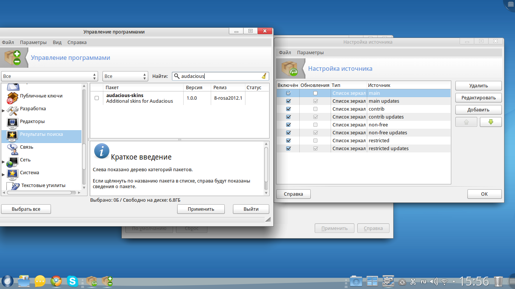Click the Система star monitor icon
The height and width of the screenshot is (289, 515).
click(12, 174)
